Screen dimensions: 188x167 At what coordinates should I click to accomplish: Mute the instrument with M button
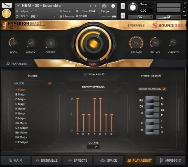click(123, 15)
